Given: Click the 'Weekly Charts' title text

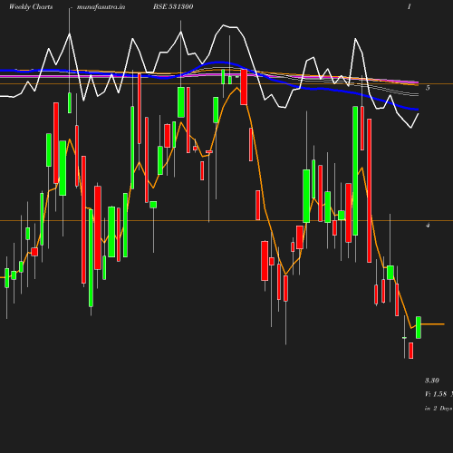Looking at the screenshot, I should [31, 7].
